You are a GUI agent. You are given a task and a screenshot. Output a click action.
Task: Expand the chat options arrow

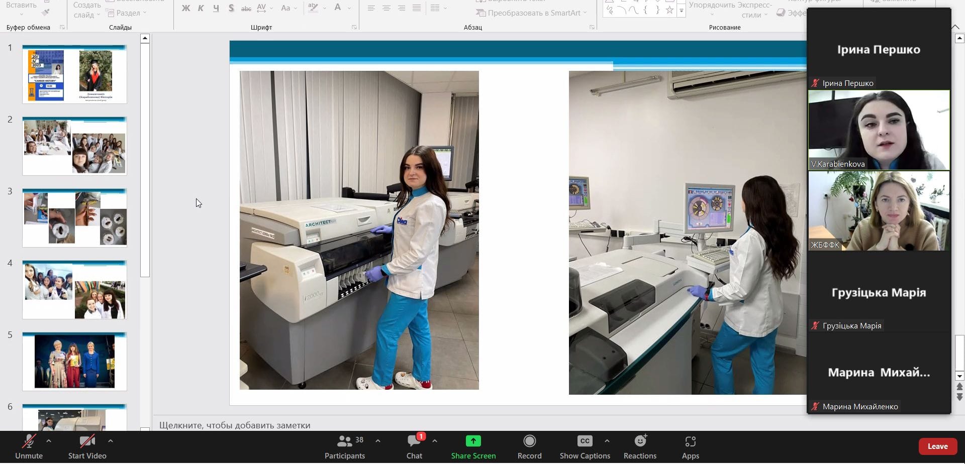coord(435,441)
